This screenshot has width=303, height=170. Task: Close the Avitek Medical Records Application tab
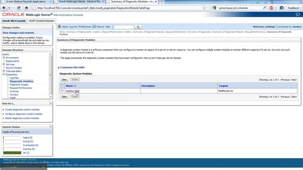(x=51, y=1)
